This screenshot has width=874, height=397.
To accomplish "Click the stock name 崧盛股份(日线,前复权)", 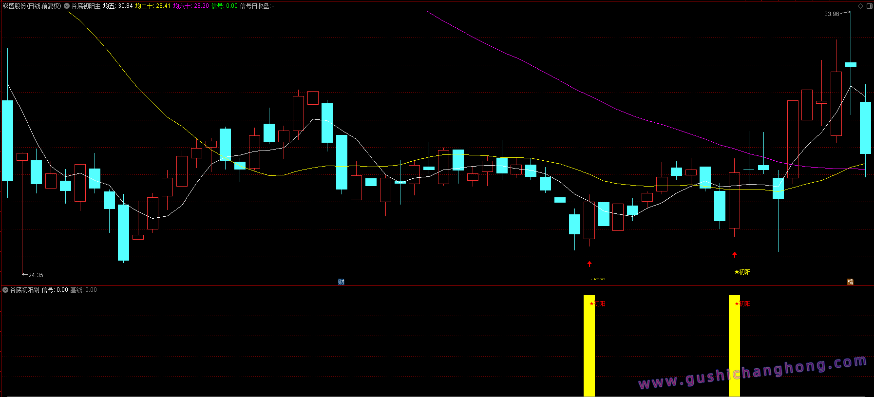I will (32, 6).
